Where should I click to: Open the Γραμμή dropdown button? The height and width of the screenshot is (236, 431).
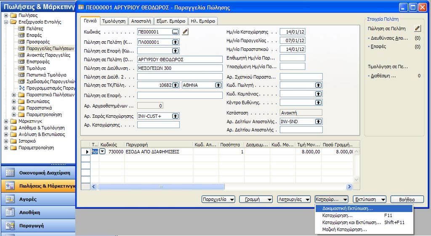click(256, 199)
